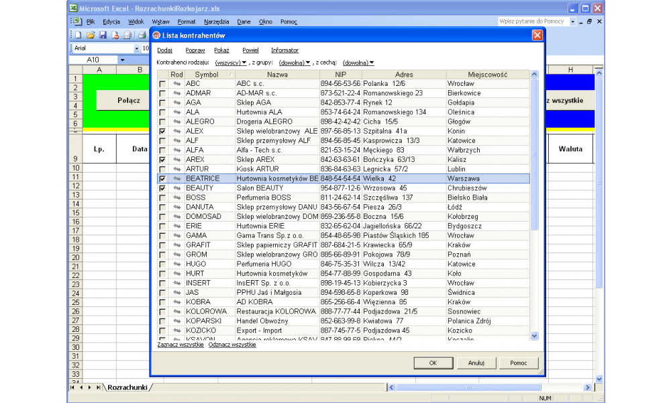
Task: Click the kind arrow icon in KOBRA row
Action: coord(176,302)
